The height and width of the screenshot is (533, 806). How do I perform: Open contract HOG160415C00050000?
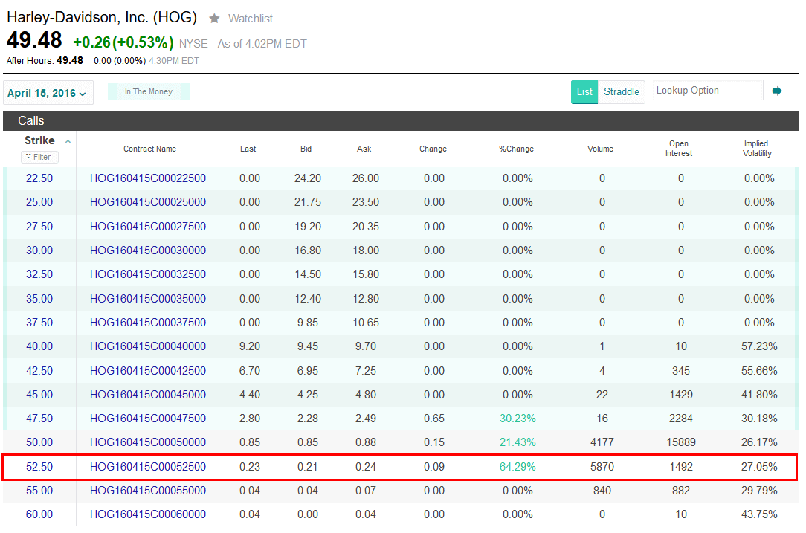point(148,442)
